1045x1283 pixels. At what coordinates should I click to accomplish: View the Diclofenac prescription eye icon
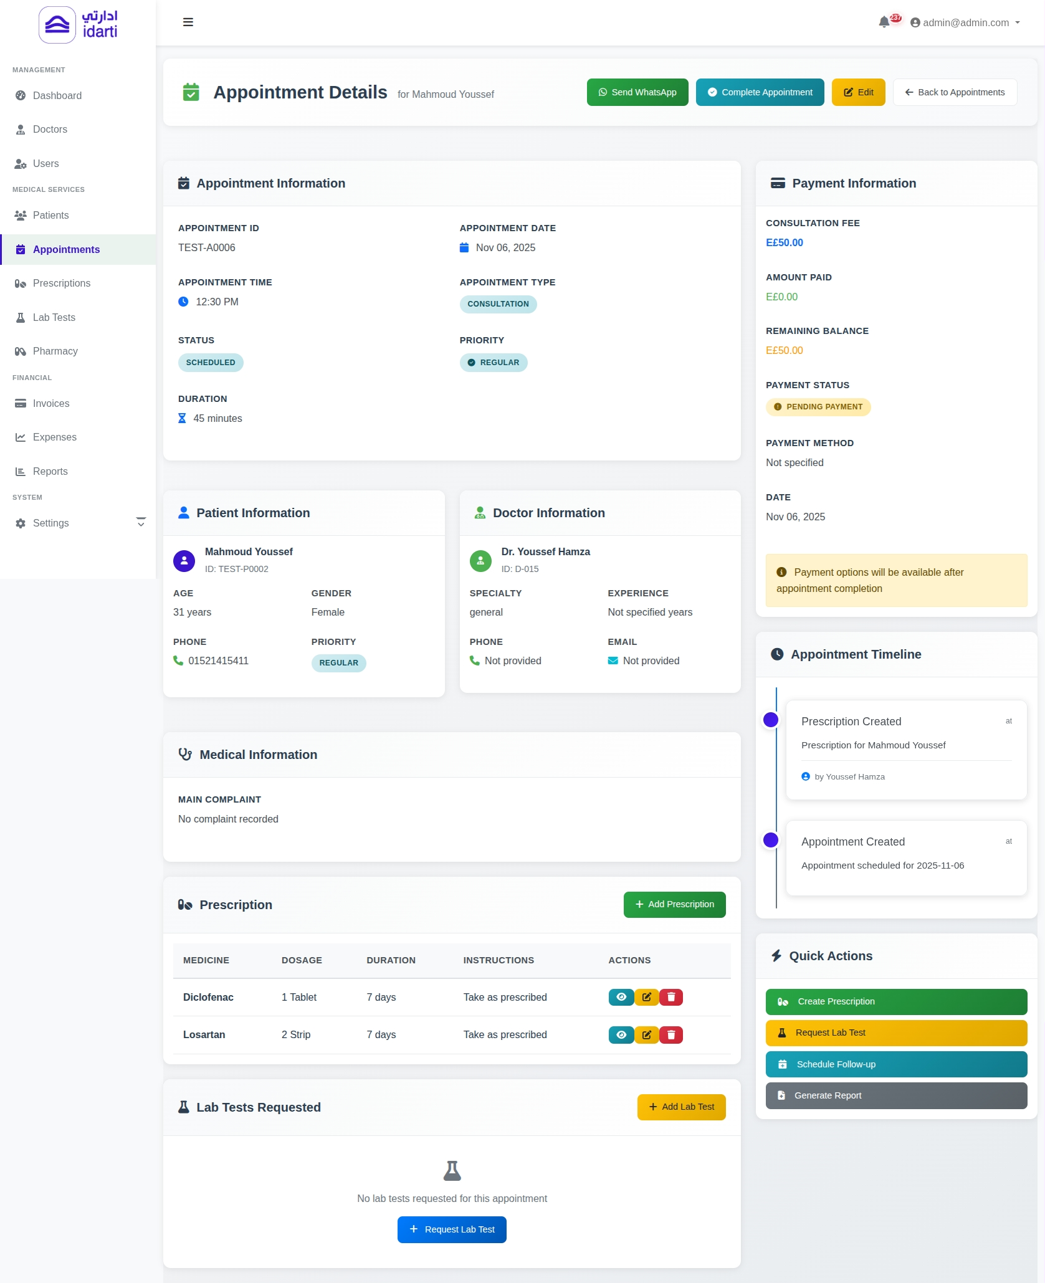click(621, 997)
